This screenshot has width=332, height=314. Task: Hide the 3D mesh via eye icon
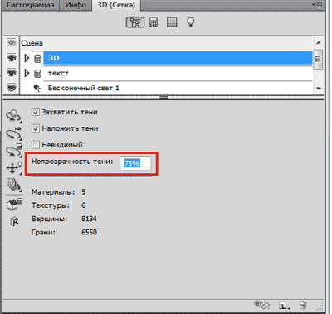(x=12, y=58)
